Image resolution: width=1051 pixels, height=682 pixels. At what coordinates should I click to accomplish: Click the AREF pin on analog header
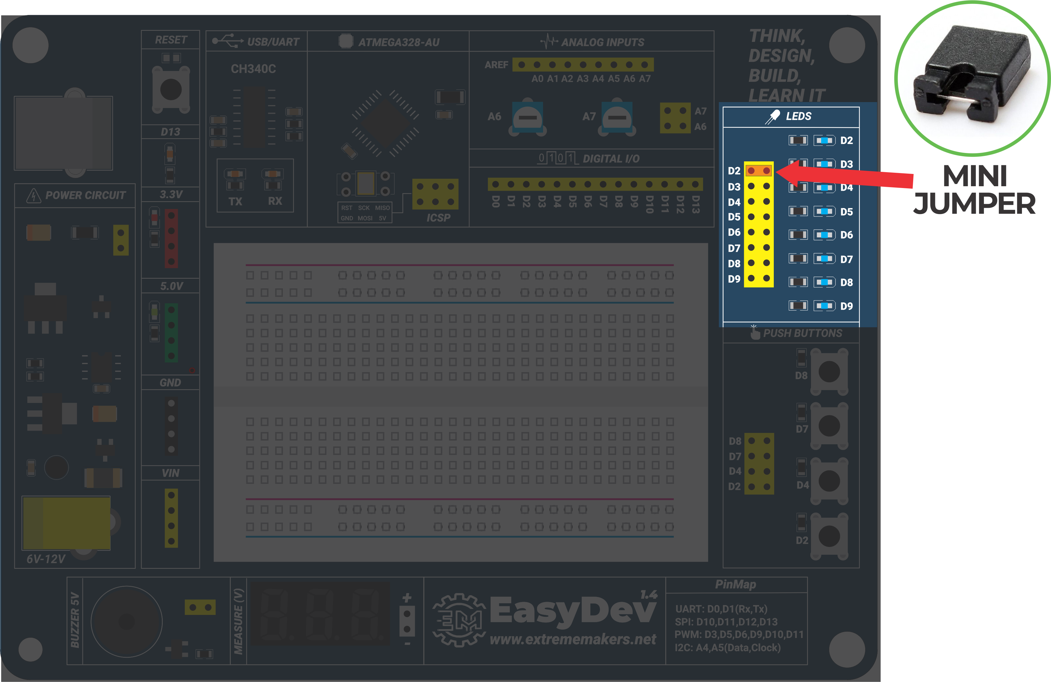(x=522, y=65)
